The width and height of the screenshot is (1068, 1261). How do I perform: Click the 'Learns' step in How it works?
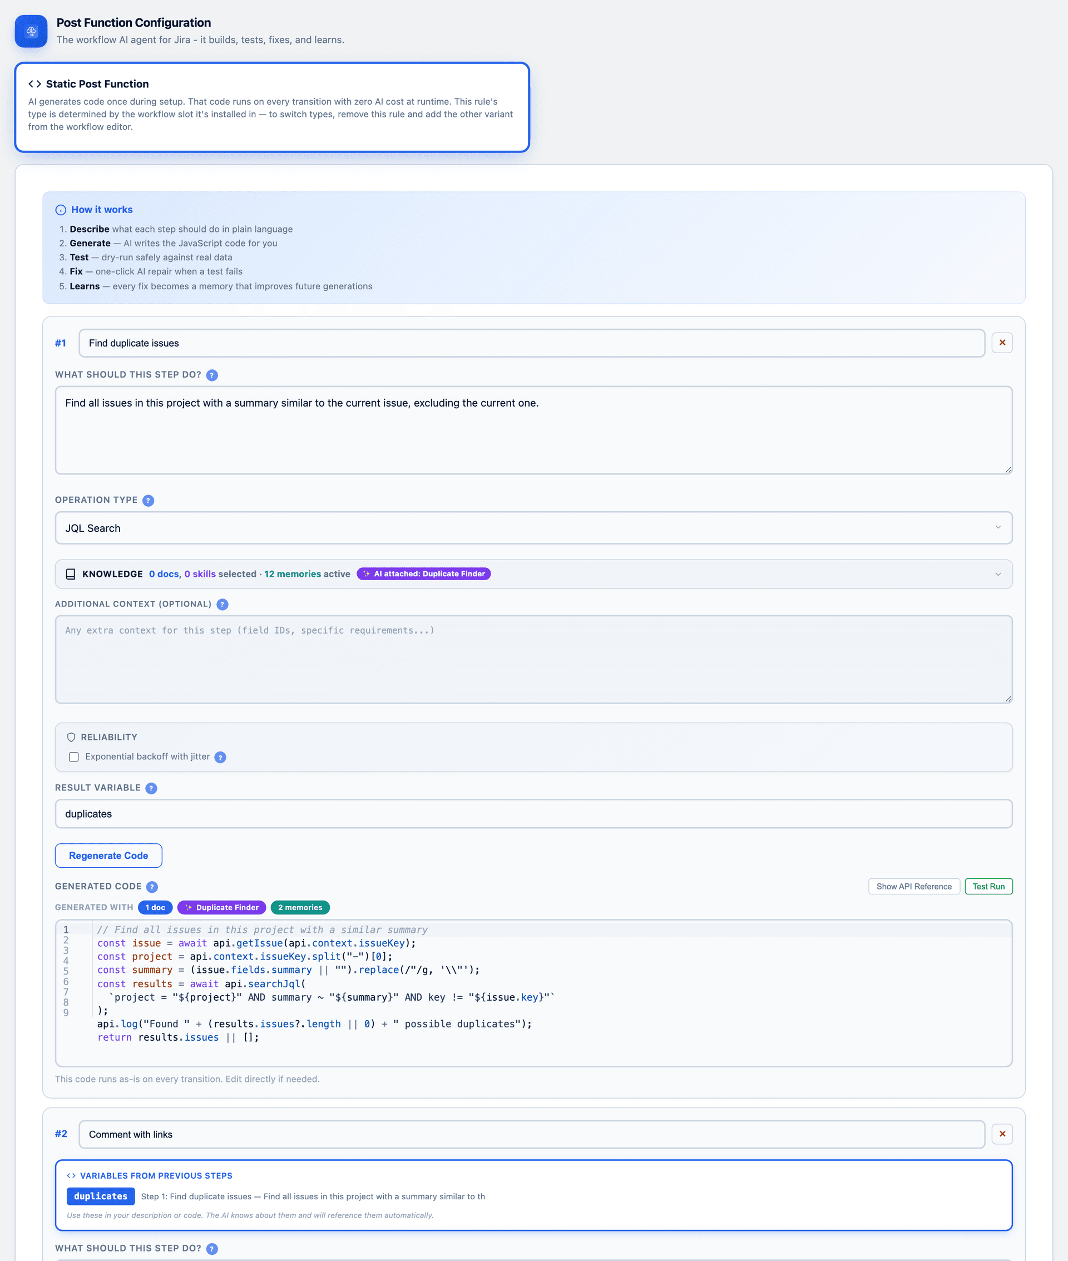(x=221, y=286)
